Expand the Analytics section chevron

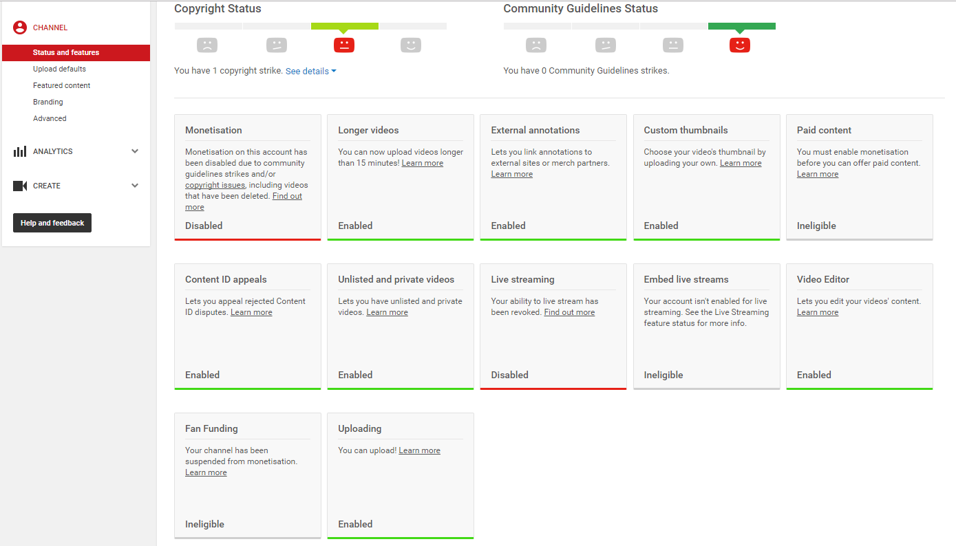click(x=135, y=151)
